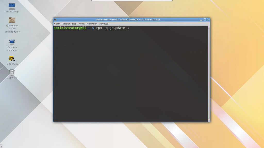This screenshot has width=264, height=148.
Task: Click the terminal window menu icon in titlebar
Action: click(x=55, y=20)
